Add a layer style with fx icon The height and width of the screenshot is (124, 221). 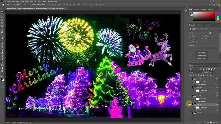202,123
